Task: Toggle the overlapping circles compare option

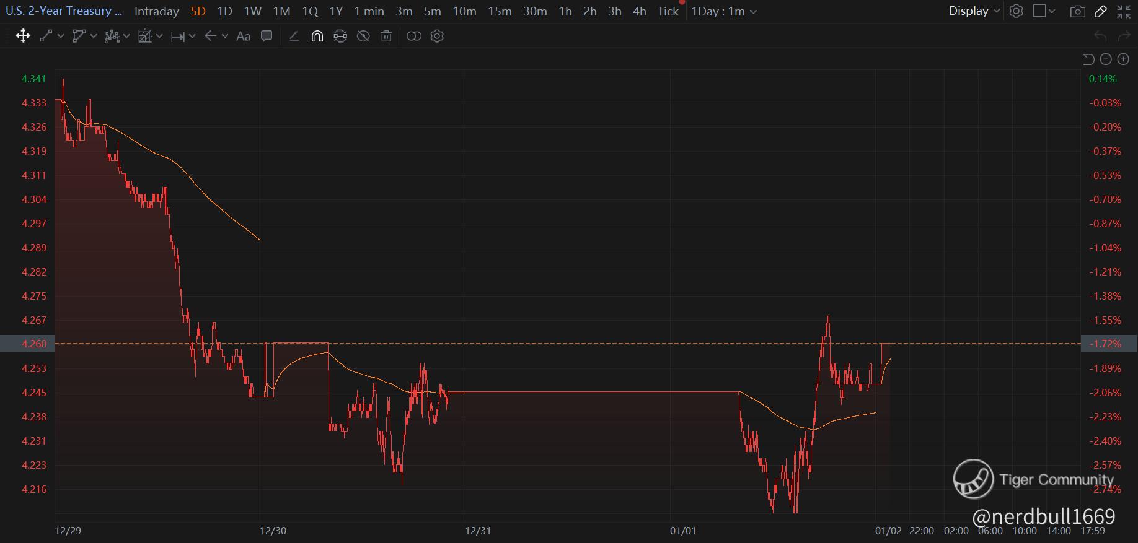Action: click(413, 36)
